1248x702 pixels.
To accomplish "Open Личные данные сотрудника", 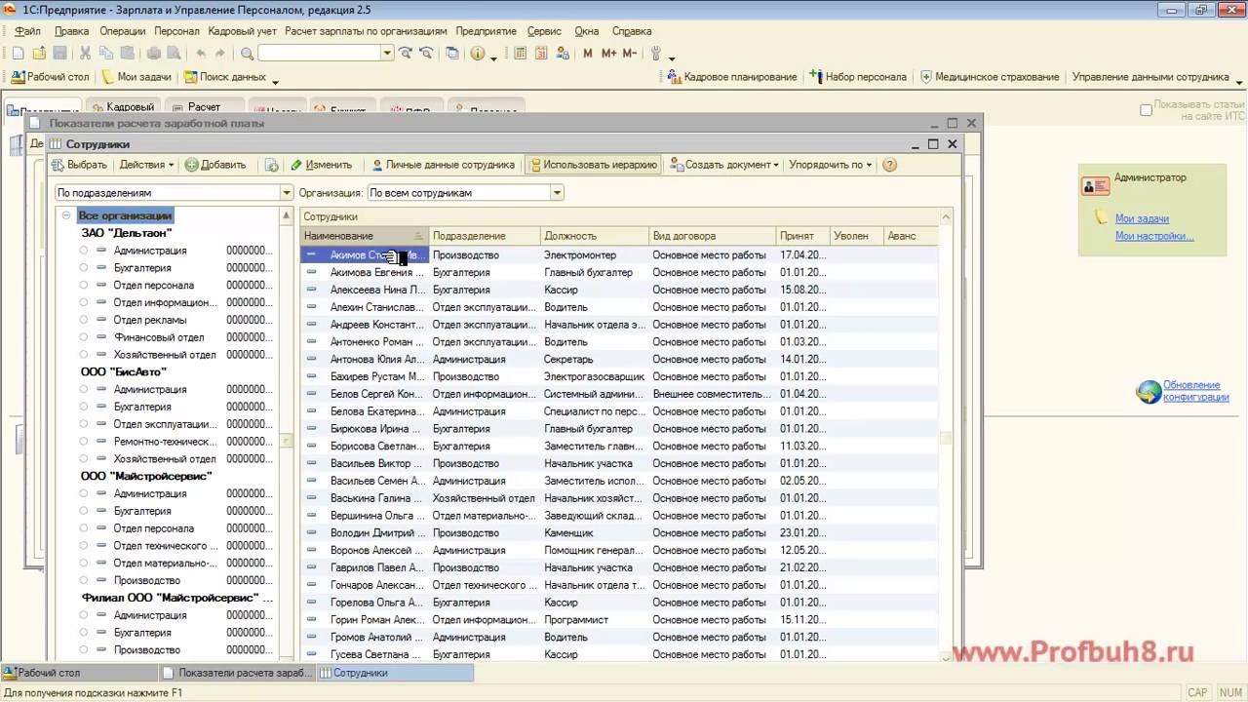I will [x=442, y=165].
